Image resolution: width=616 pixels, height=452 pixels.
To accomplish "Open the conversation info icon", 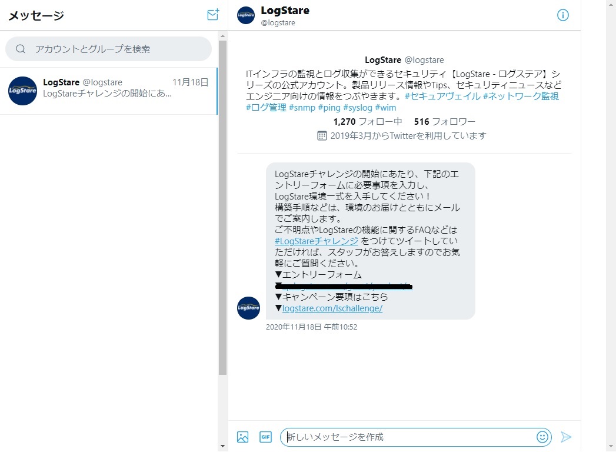I will [x=562, y=15].
